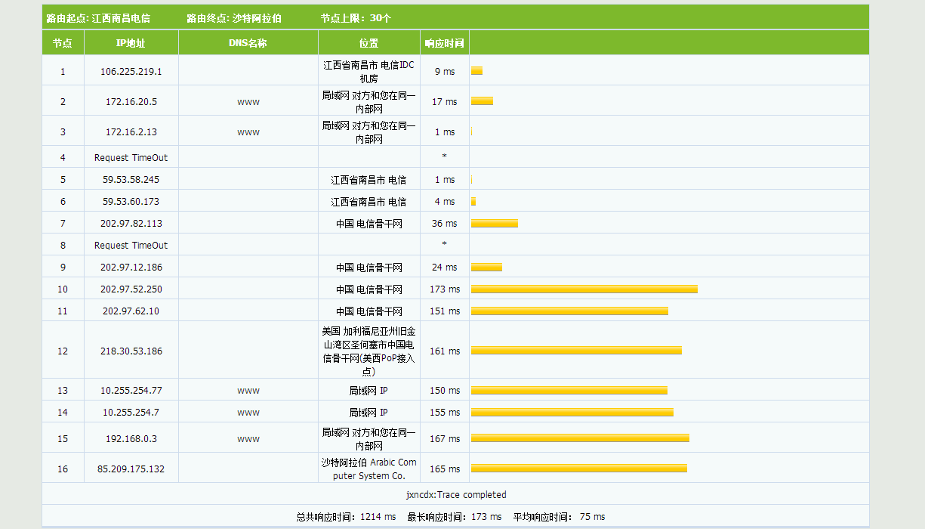The height and width of the screenshot is (529, 925).
Task: Click the 节点 column header
Action: point(63,43)
